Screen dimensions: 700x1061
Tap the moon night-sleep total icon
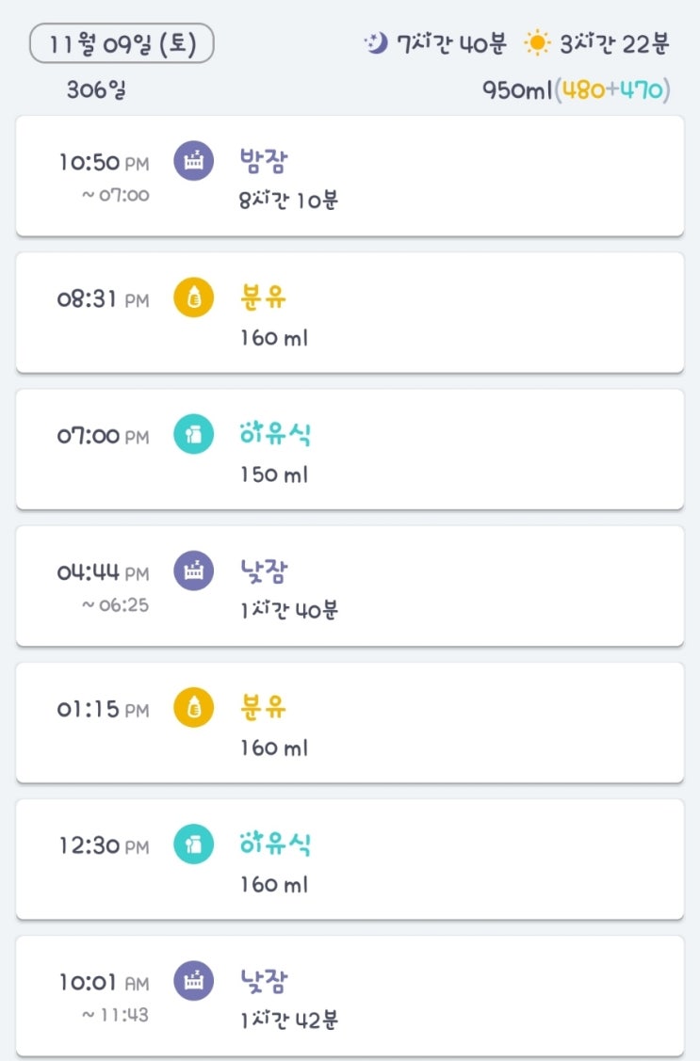pos(376,43)
